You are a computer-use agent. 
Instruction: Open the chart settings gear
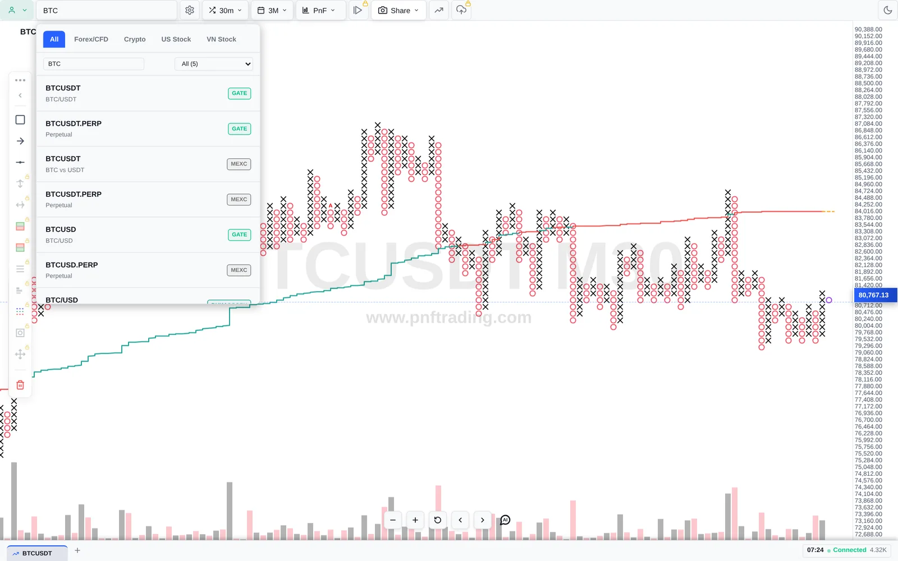[190, 10]
